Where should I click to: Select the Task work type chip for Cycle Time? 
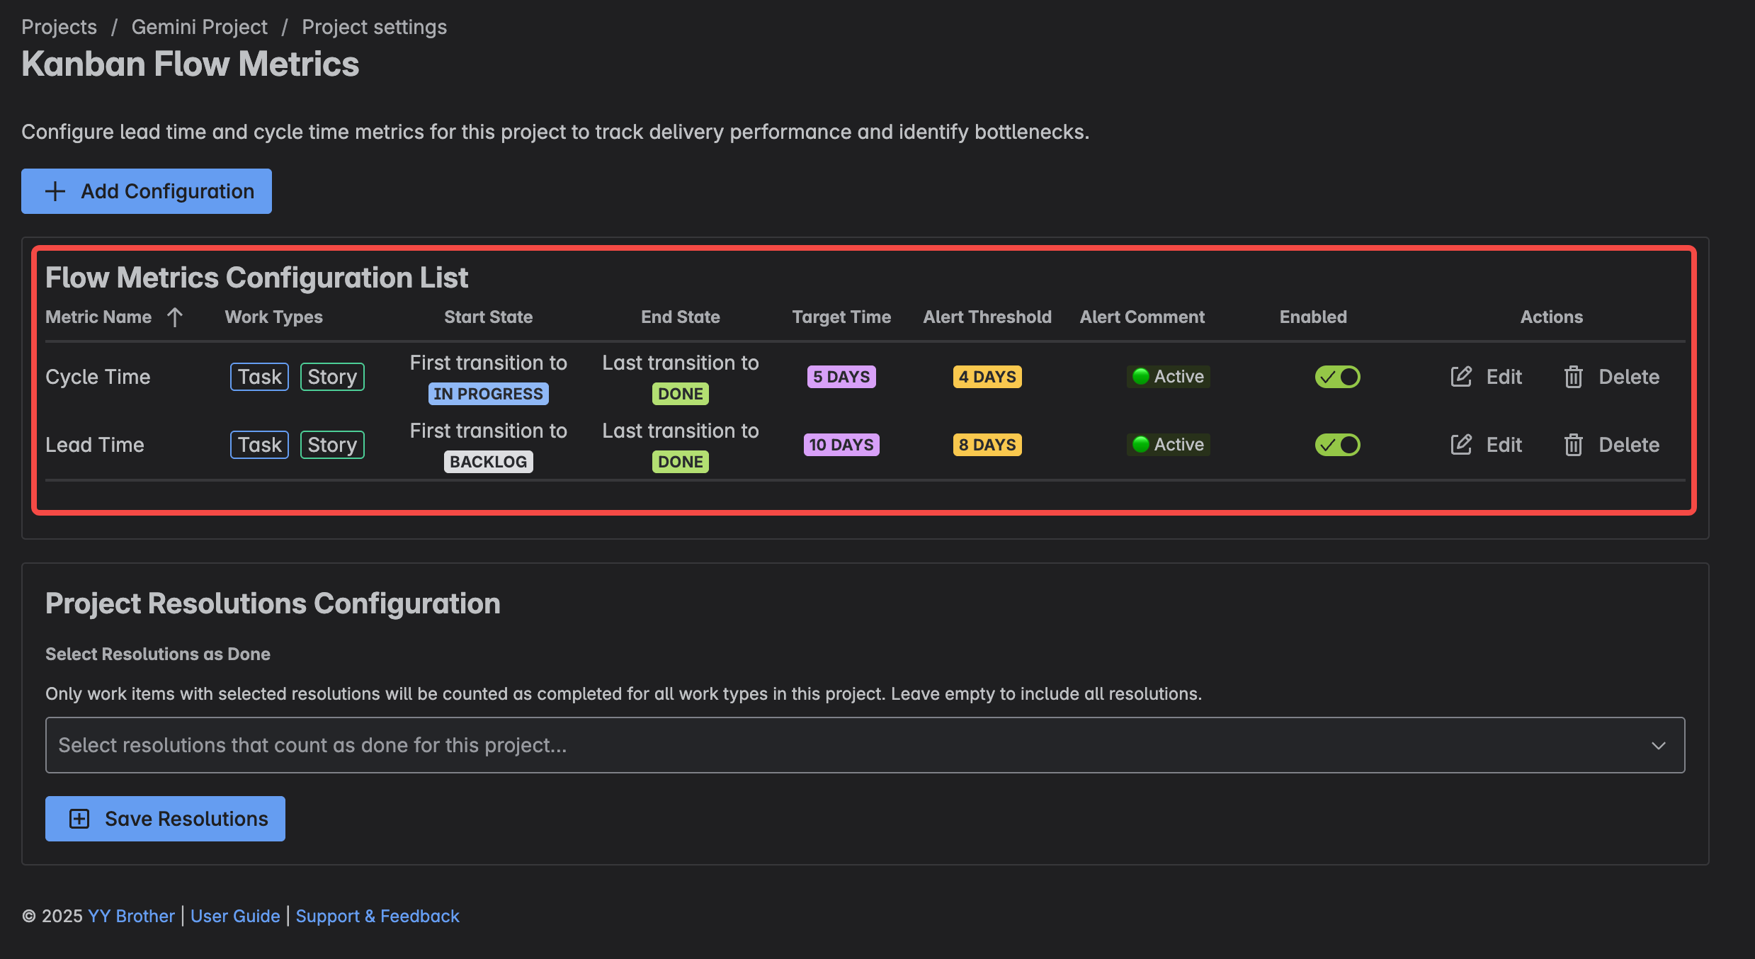coord(259,376)
